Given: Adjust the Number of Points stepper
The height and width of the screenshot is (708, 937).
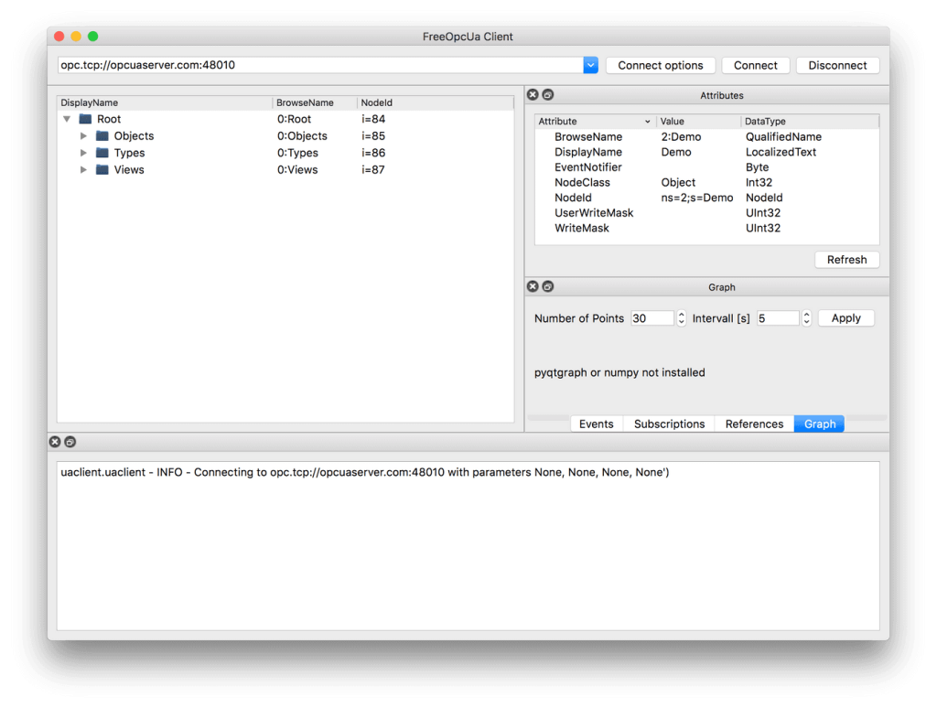Looking at the screenshot, I should (x=682, y=318).
